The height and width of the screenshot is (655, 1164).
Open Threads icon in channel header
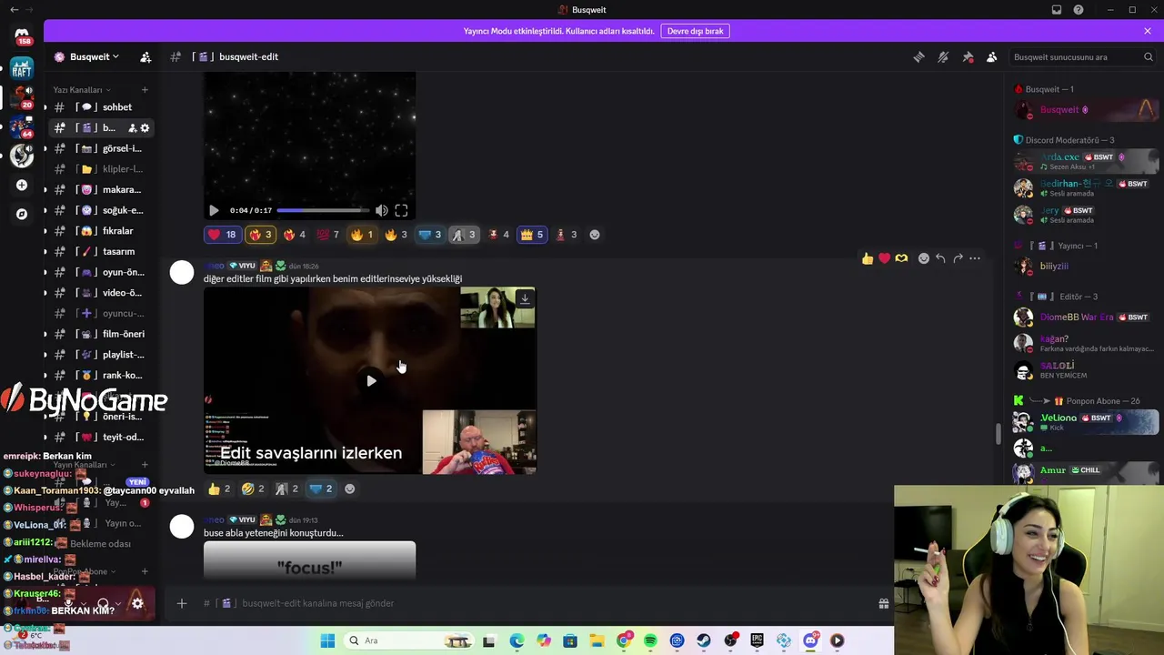click(x=919, y=56)
